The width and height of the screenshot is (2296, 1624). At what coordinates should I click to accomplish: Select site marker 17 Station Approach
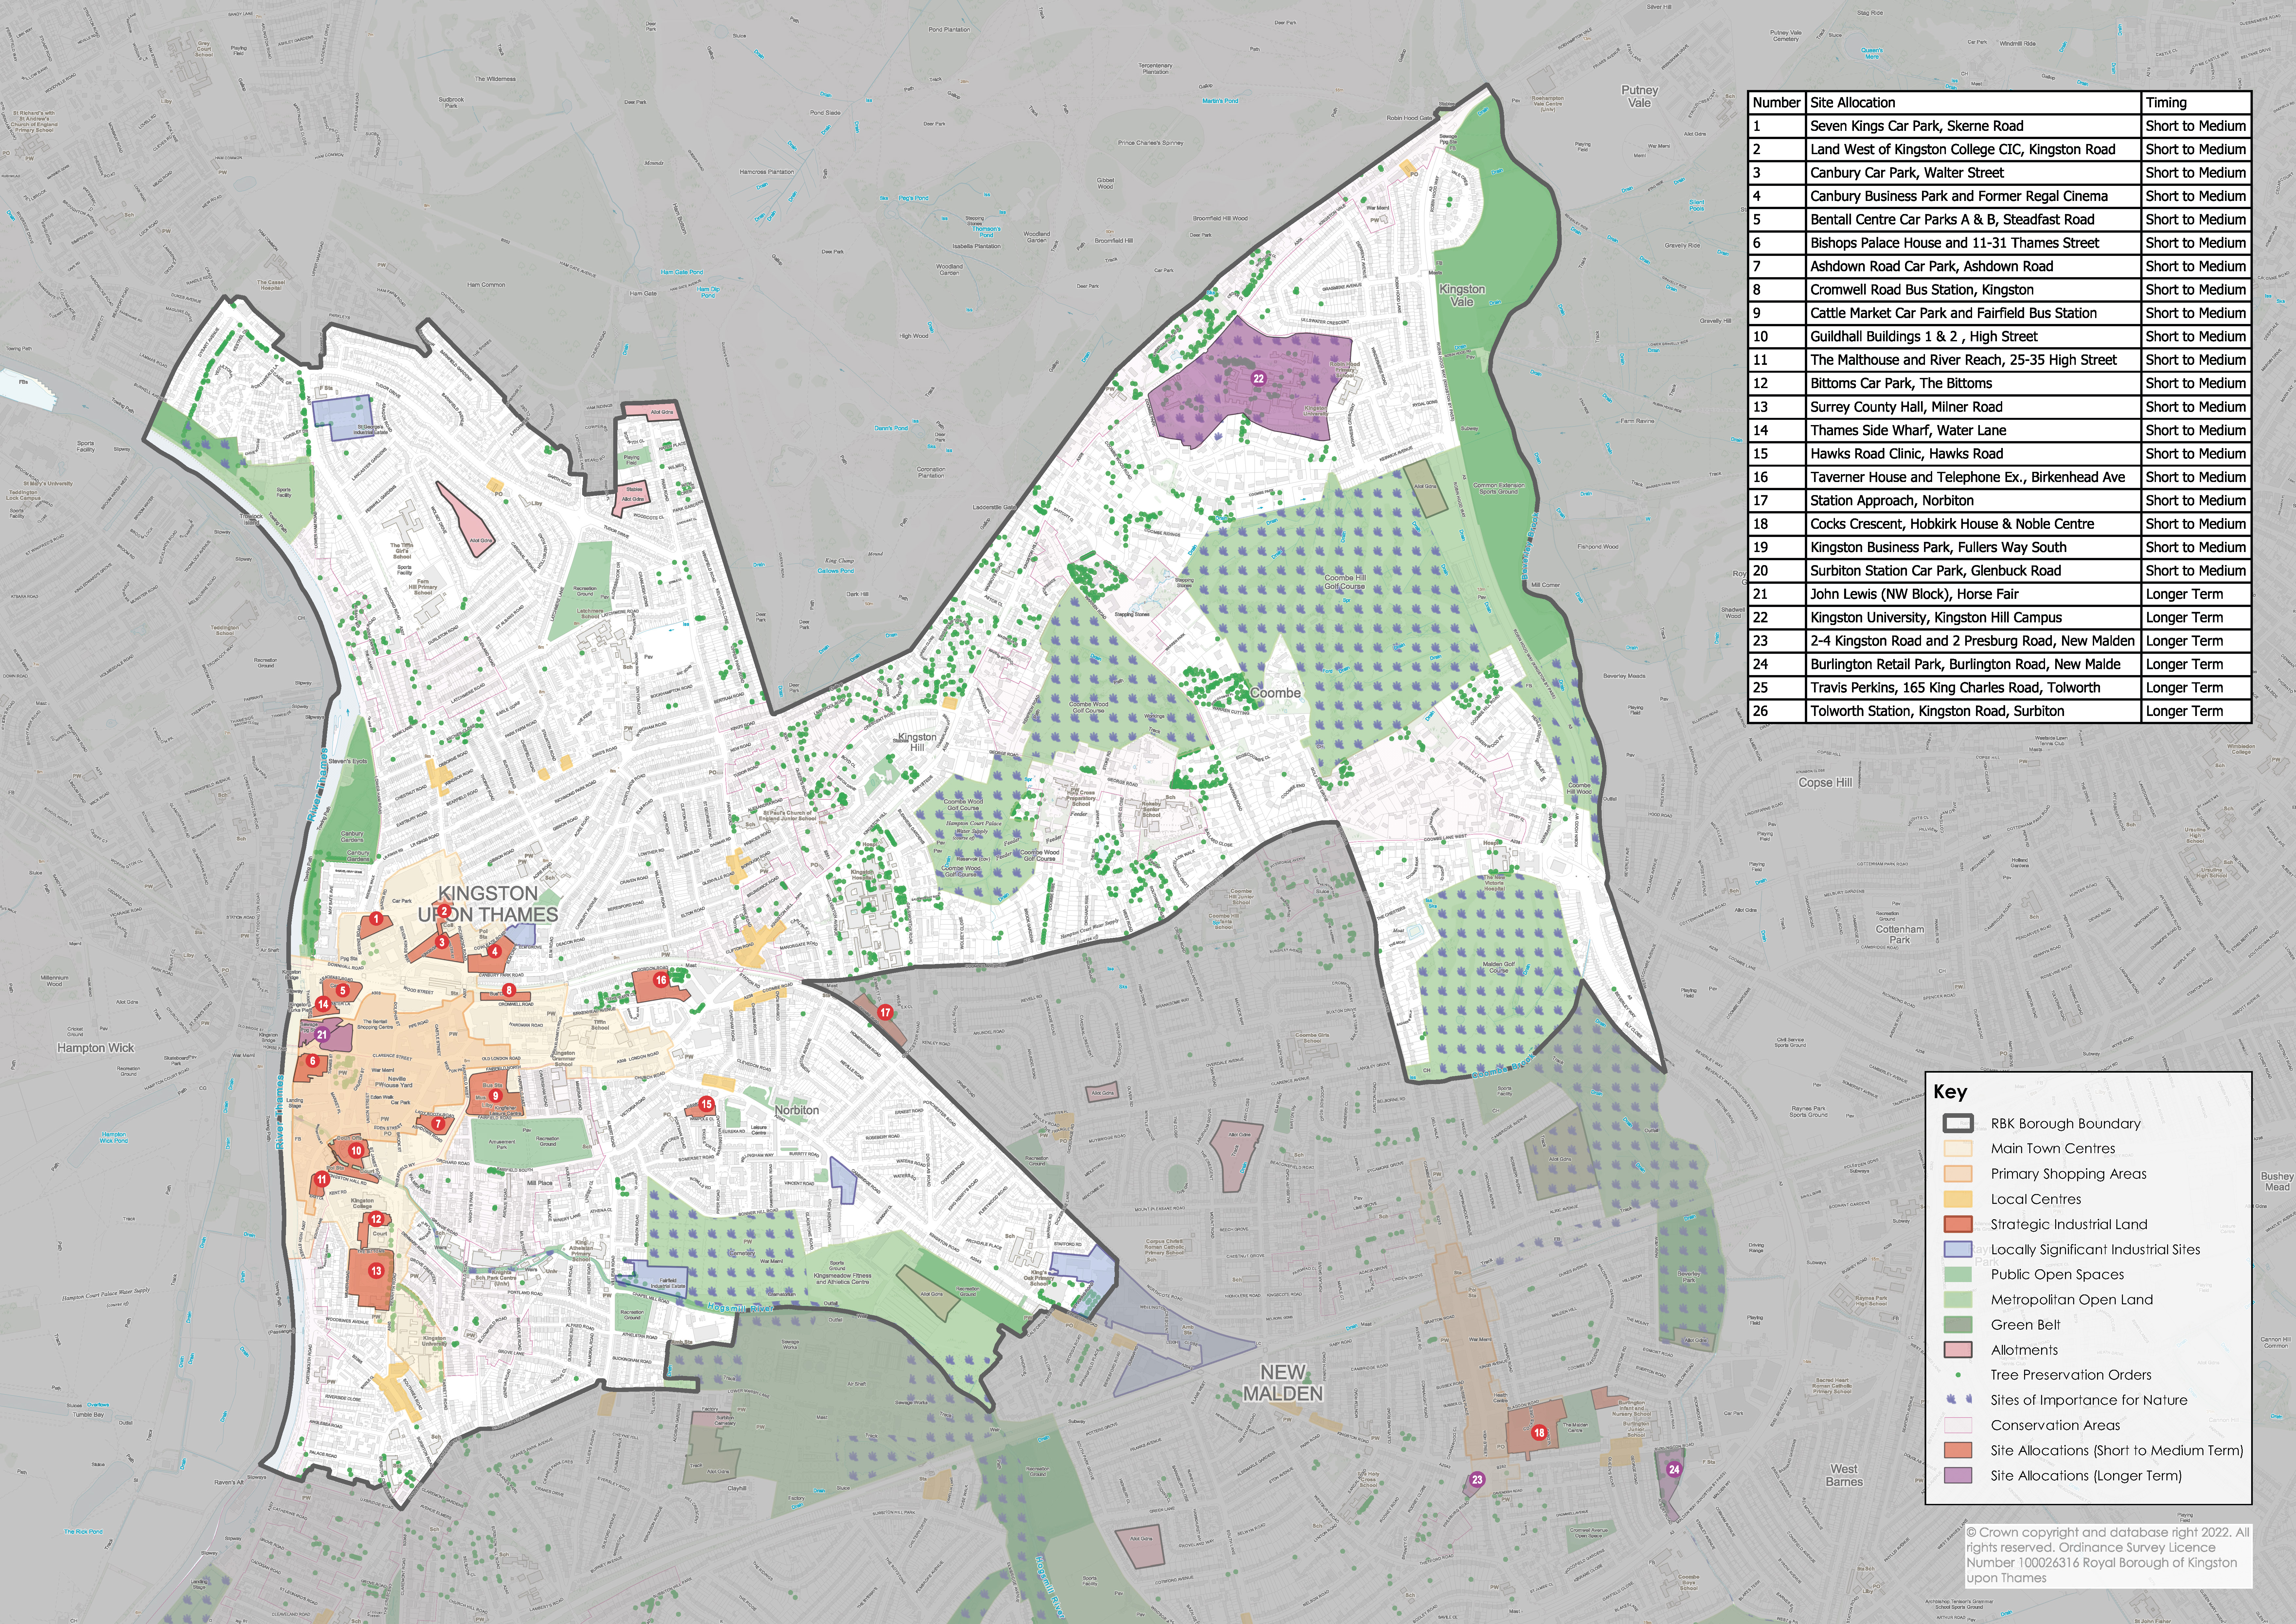pos(885,1012)
